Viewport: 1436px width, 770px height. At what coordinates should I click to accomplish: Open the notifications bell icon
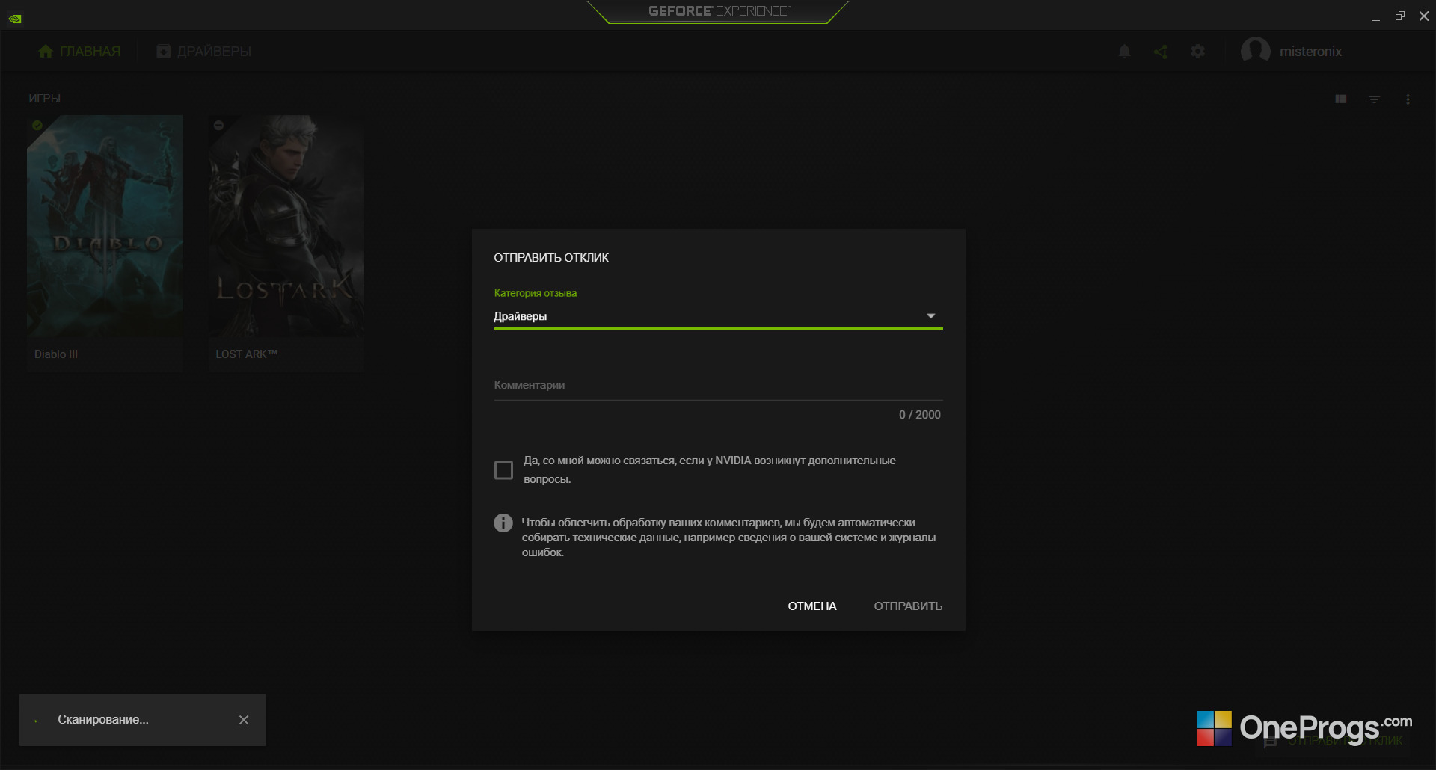[1124, 51]
